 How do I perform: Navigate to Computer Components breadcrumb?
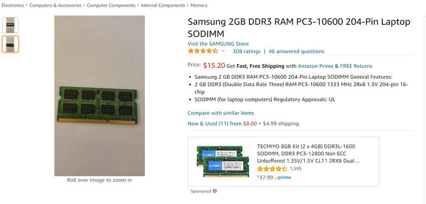[x=111, y=5]
